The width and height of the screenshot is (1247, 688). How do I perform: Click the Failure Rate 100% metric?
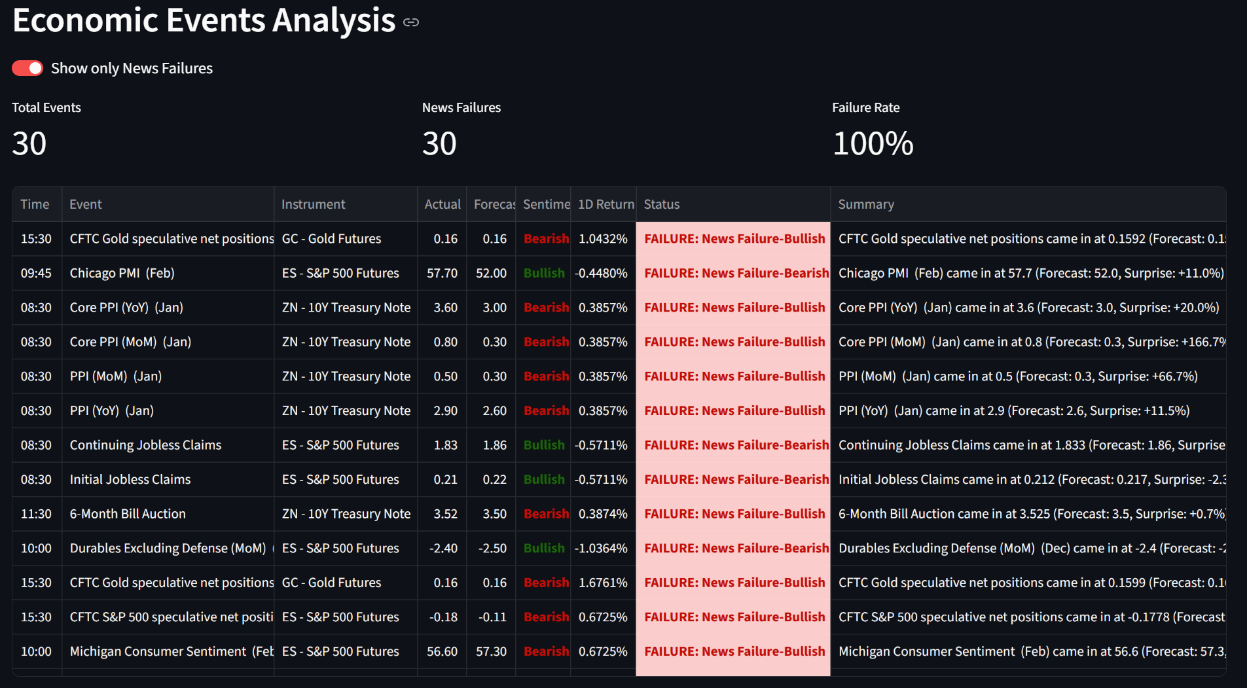873,143
